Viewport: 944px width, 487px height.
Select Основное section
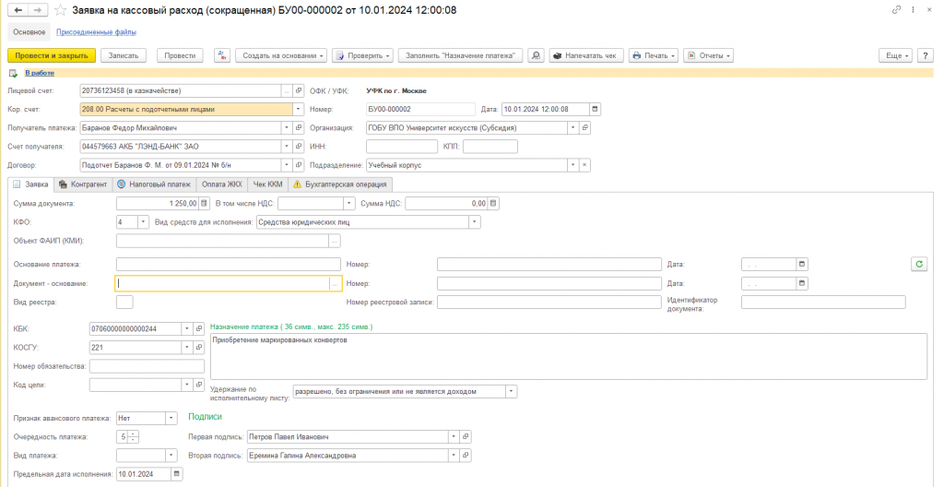coord(29,32)
